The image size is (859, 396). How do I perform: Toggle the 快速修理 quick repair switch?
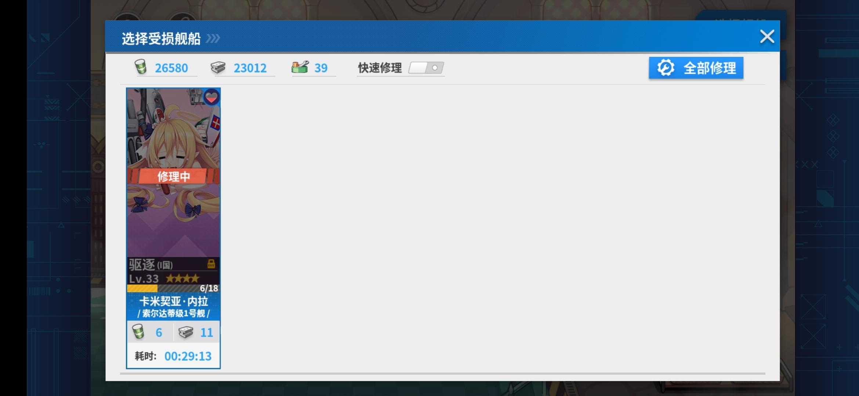(426, 68)
